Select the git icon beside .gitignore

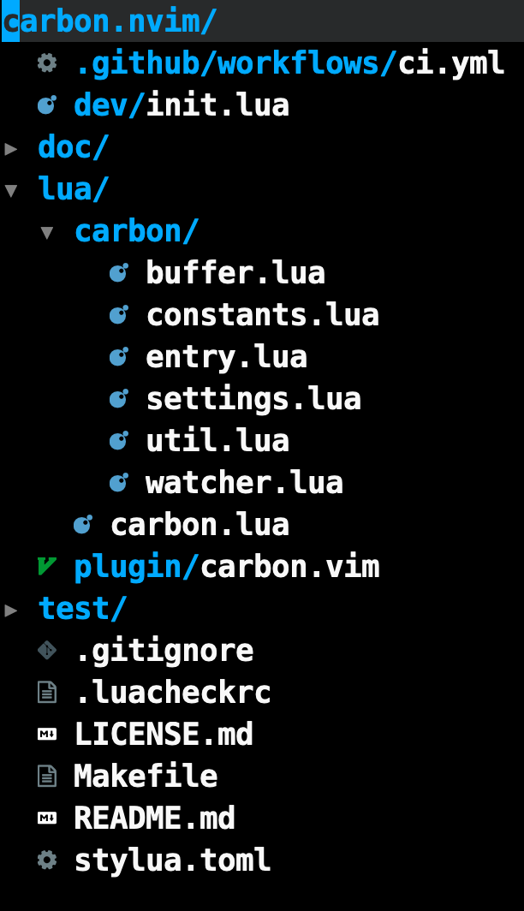(49, 650)
